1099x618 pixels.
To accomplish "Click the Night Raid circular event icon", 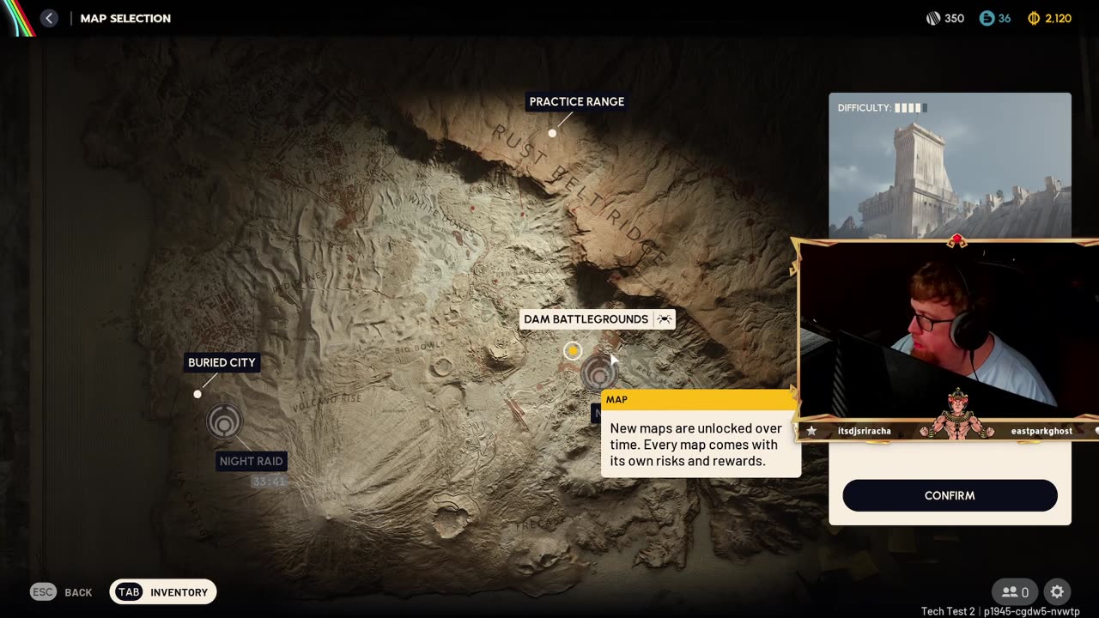I will (x=225, y=421).
